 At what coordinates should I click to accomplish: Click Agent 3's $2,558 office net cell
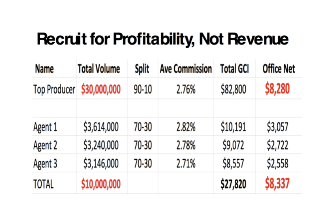(x=278, y=164)
